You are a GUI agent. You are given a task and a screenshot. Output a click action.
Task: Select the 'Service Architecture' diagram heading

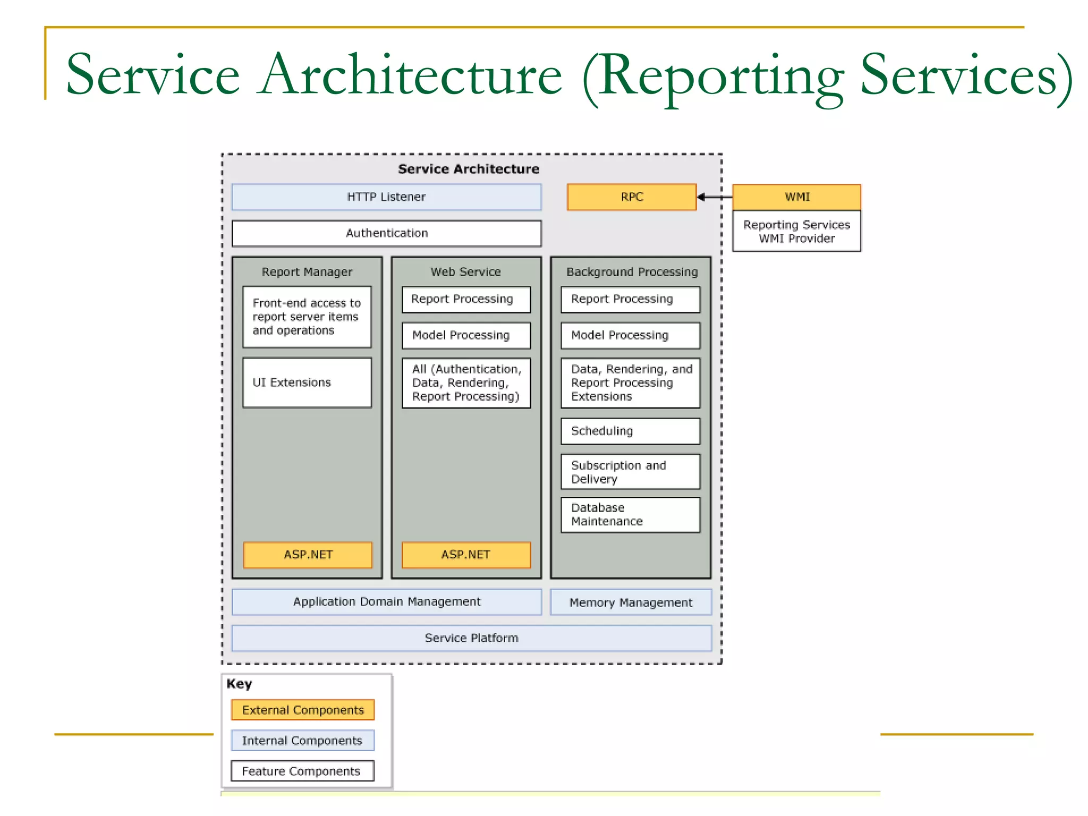(x=469, y=169)
